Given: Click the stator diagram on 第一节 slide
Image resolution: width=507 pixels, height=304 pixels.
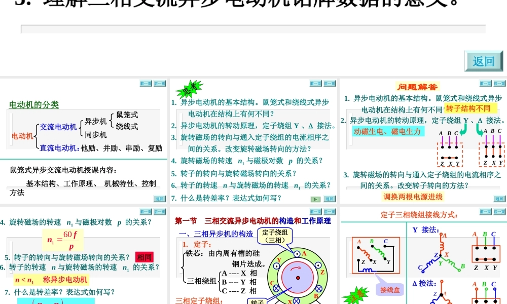Looking at the screenshot, I should click(x=298, y=276).
